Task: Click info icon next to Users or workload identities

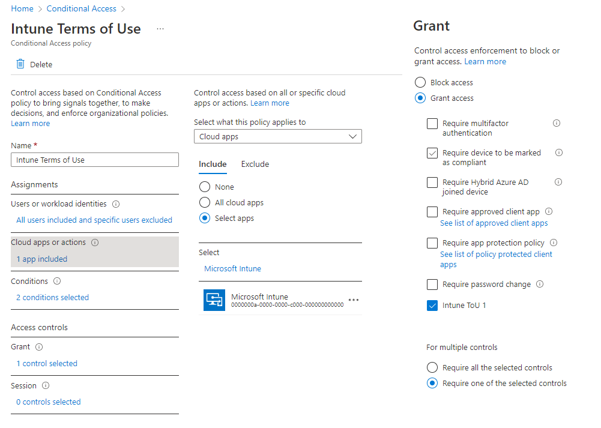Action: point(116,204)
